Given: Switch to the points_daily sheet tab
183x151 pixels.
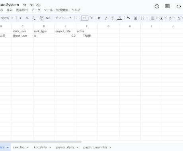Looking at the screenshot, I should (x=65, y=147).
